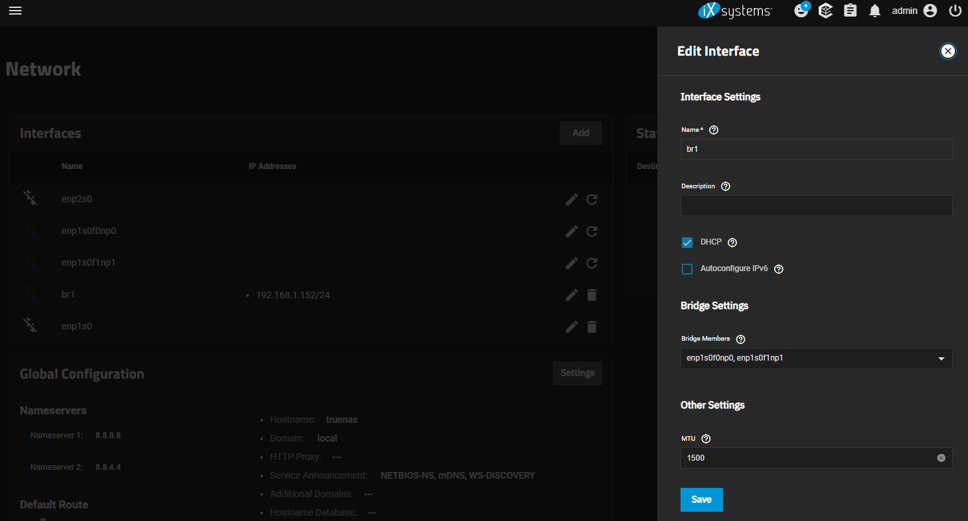Show help for the DHCP option
Screen dimensions: 968x521
pyautogui.click(x=732, y=243)
